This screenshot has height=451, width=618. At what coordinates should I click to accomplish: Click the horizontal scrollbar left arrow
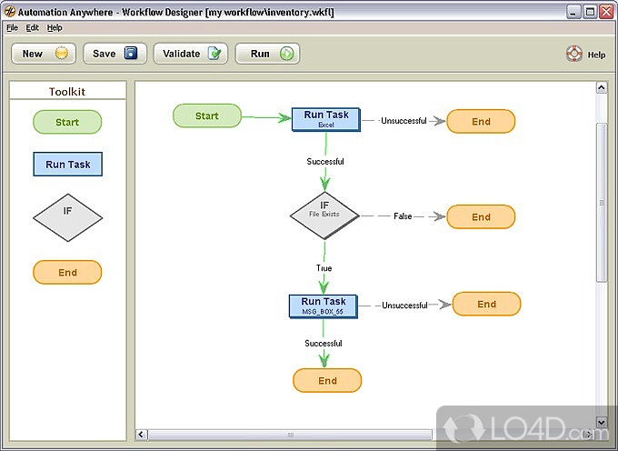click(142, 435)
